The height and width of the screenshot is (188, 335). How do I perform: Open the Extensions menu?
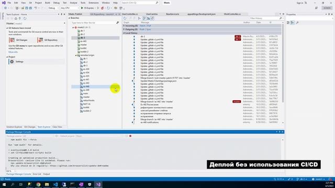point(94,3)
